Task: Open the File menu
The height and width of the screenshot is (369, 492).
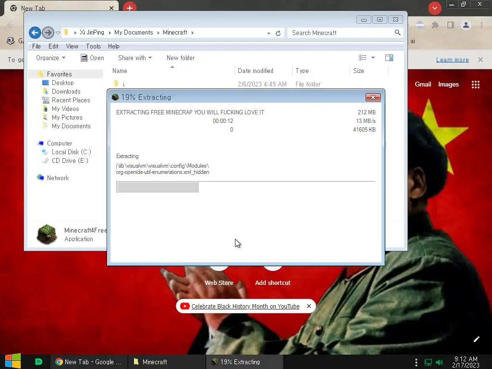Action: pos(37,46)
